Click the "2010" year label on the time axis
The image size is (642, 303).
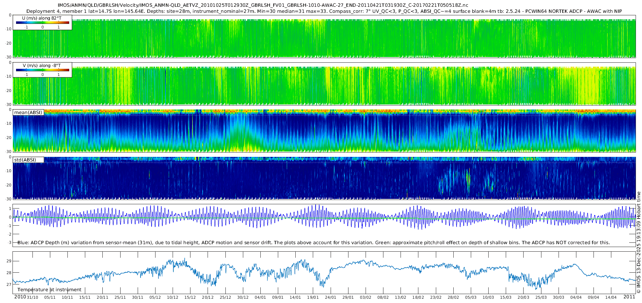click(x=20, y=297)
